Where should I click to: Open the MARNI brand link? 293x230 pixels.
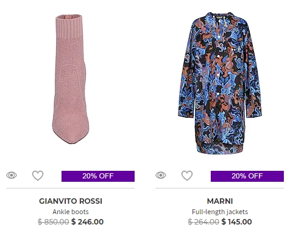click(x=220, y=201)
